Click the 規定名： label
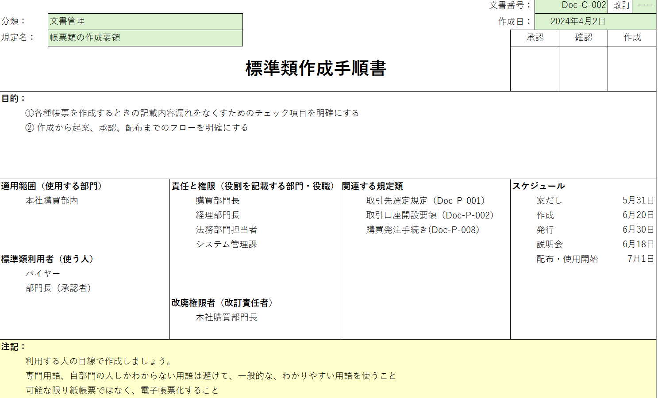658x398 pixels. [x=18, y=38]
